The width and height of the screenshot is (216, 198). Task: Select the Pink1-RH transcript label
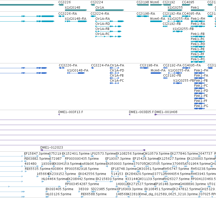pos(198,19)
